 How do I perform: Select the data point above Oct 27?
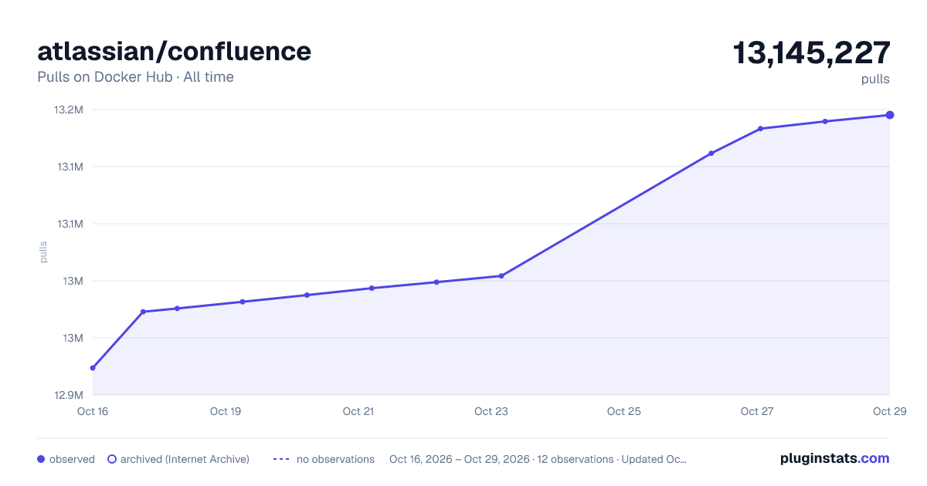760,129
